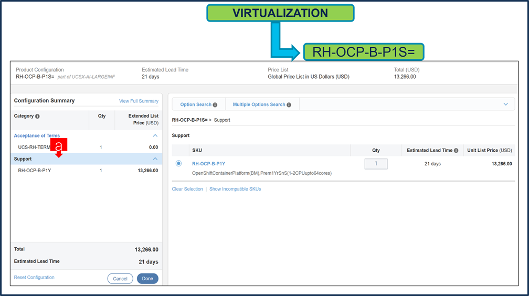Click RH-OCP-B-P1S= in the breadcrumb
Image resolution: width=529 pixels, height=296 pixels.
tap(189, 120)
